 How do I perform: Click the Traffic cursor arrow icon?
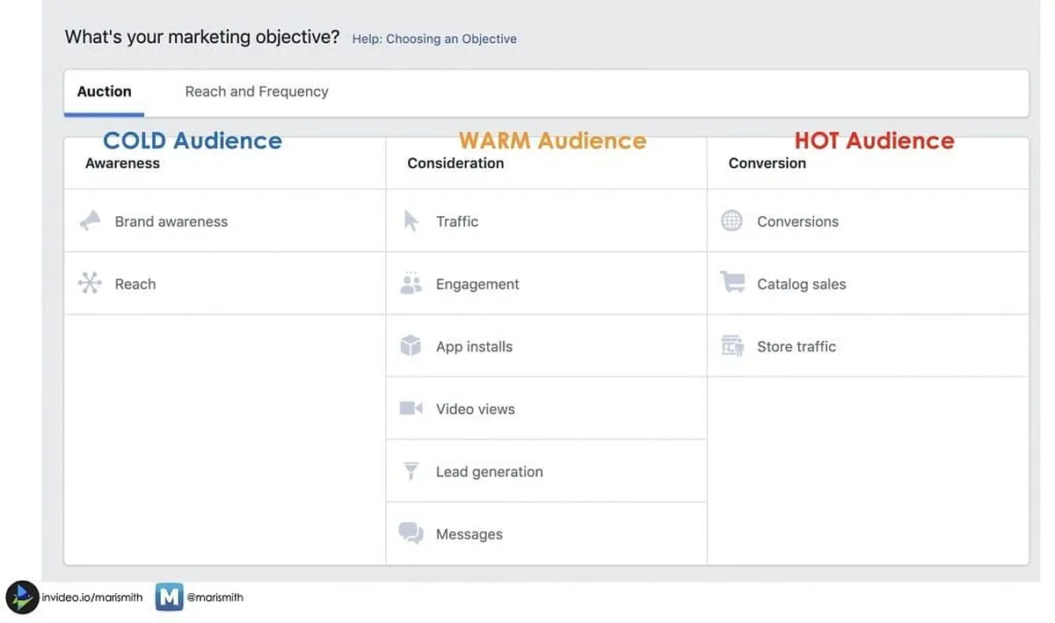[411, 221]
